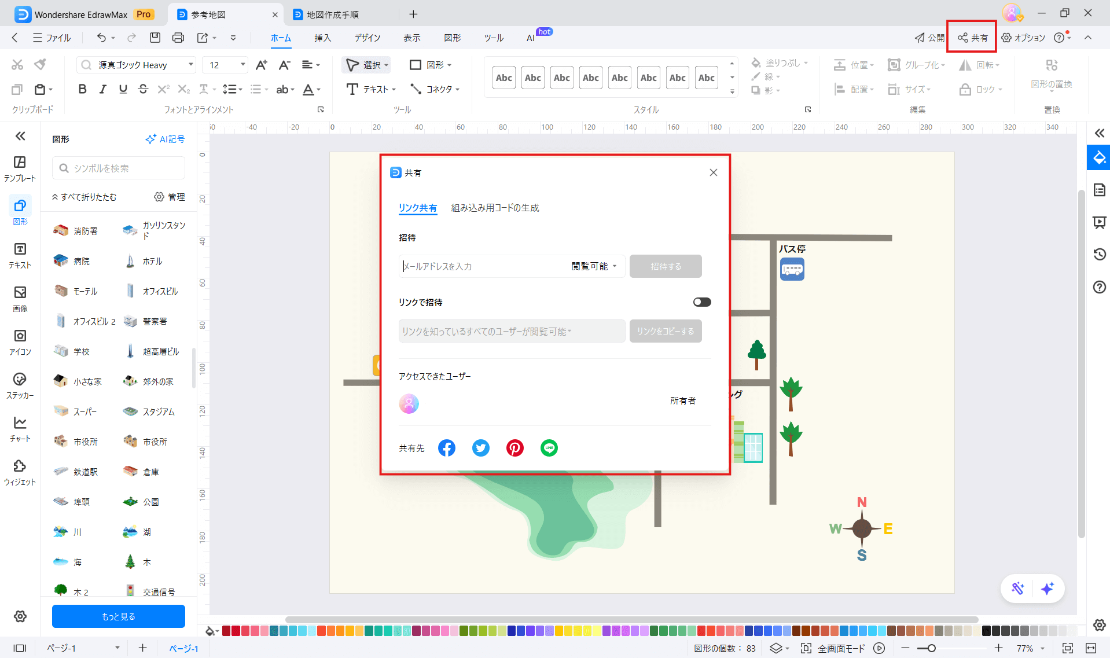This screenshot has height=658, width=1110.
Task: Toggle italic text formatting
Action: pos(102,89)
